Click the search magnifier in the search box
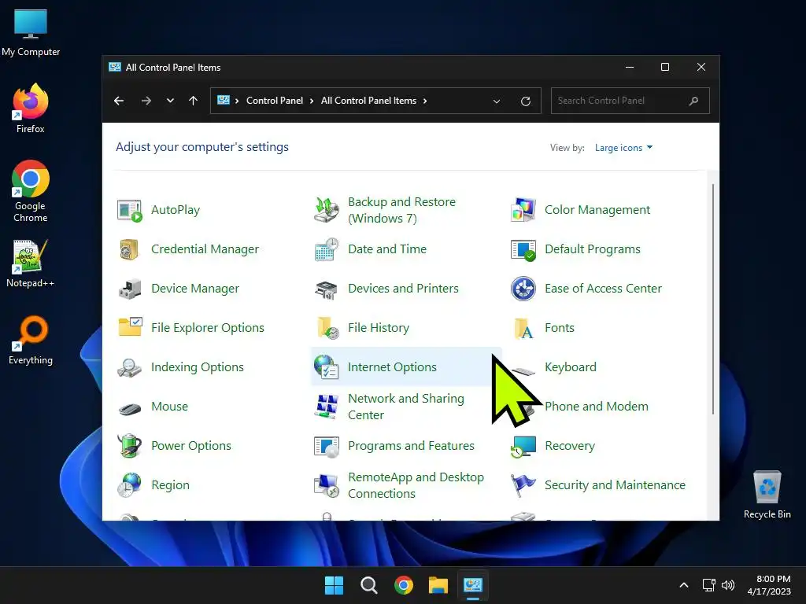Screen dimensions: 806x604 693,101
